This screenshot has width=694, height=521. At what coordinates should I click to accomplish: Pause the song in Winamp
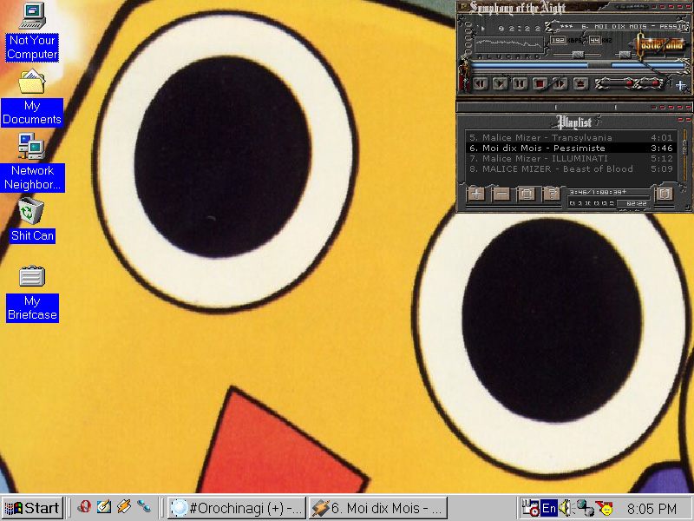(520, 83)
